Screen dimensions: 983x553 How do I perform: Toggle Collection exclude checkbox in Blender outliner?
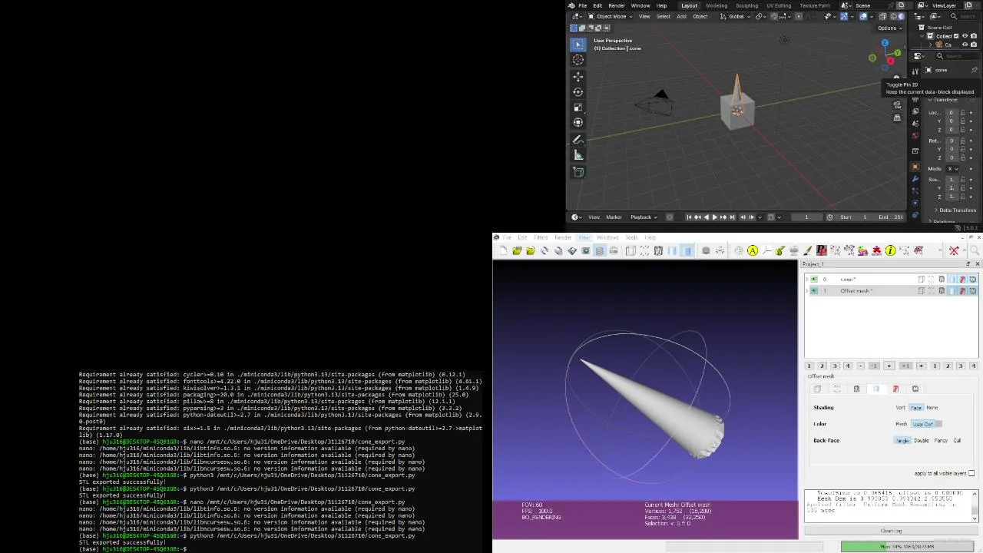click(957, 36)
